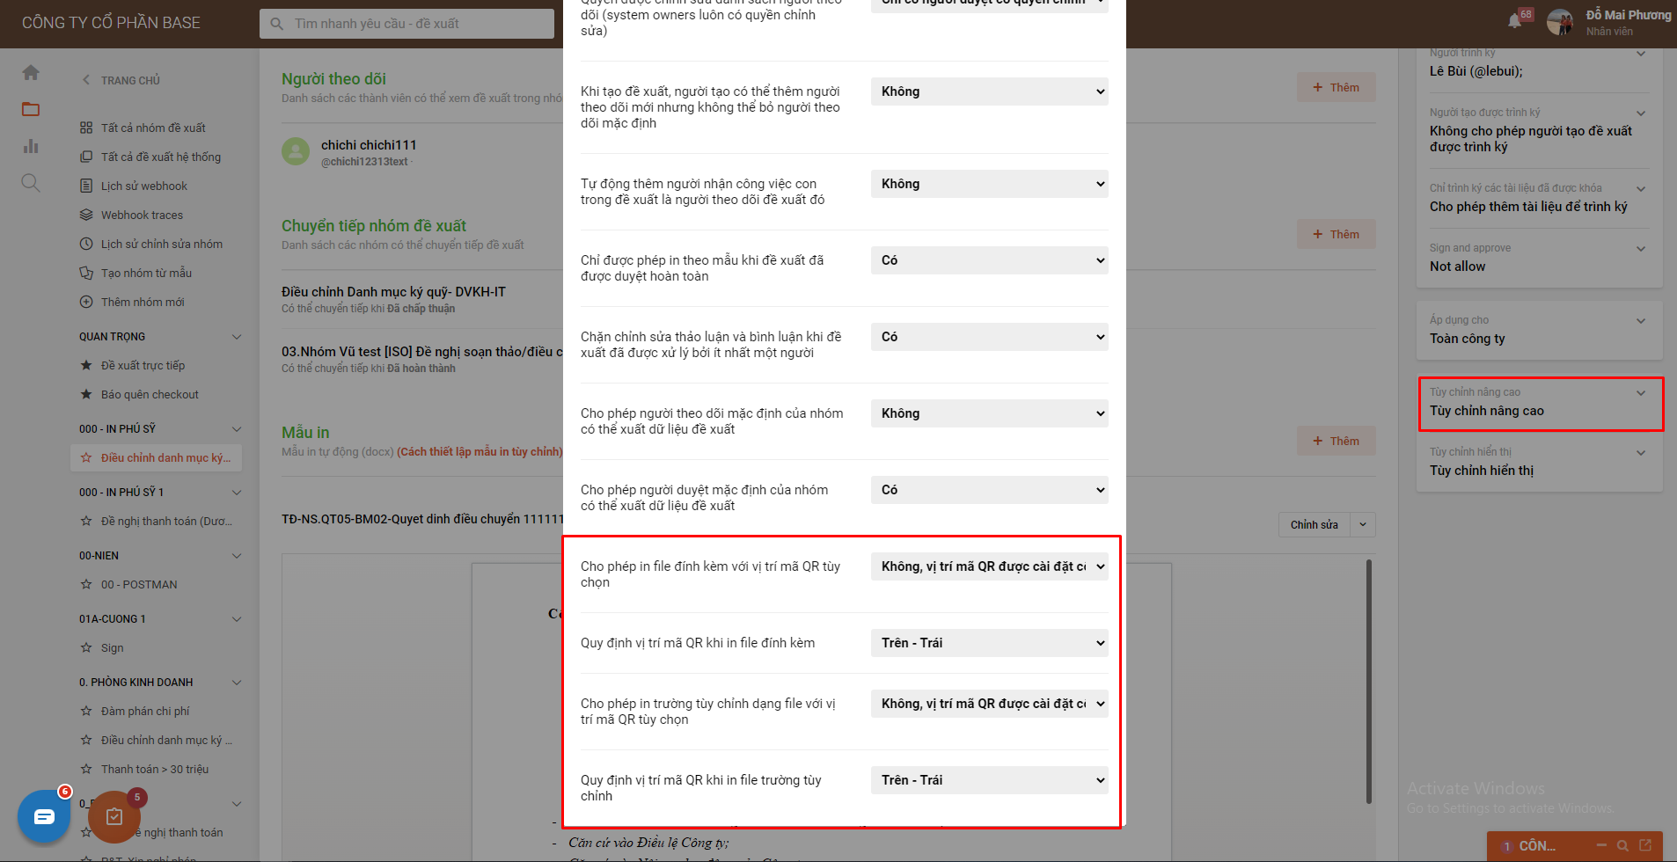Collapse the 000 - IN PHÚ SỸ section
Image resolution: width=1677 pixels, height=862 pixels.
click(x=236, y=428)
